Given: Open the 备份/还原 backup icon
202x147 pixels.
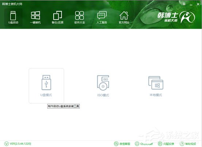Looking at the screenshot, I should [58, 15].
